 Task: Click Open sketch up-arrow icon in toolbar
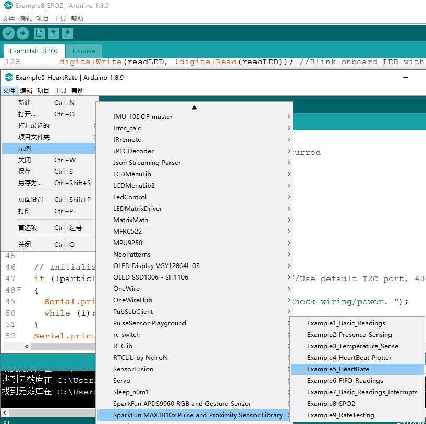coord(53,33)
